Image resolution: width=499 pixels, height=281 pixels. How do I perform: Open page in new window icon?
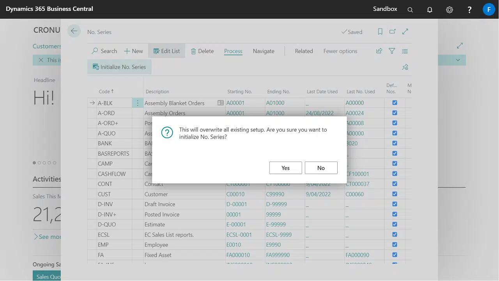(393, 32)
